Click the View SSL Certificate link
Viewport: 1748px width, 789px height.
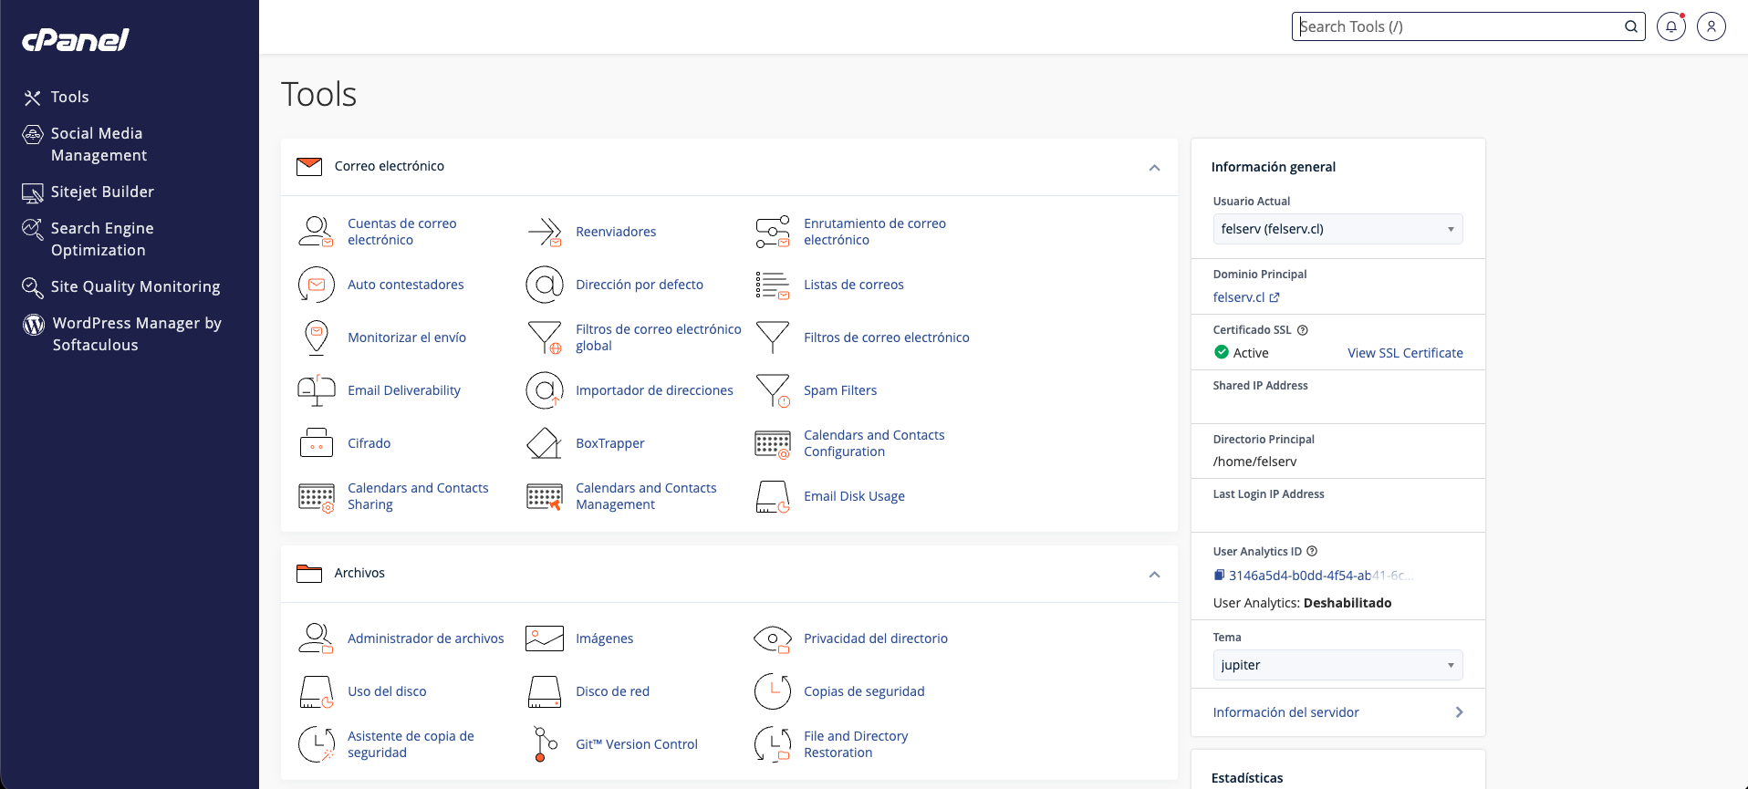tap(1405, 353)
